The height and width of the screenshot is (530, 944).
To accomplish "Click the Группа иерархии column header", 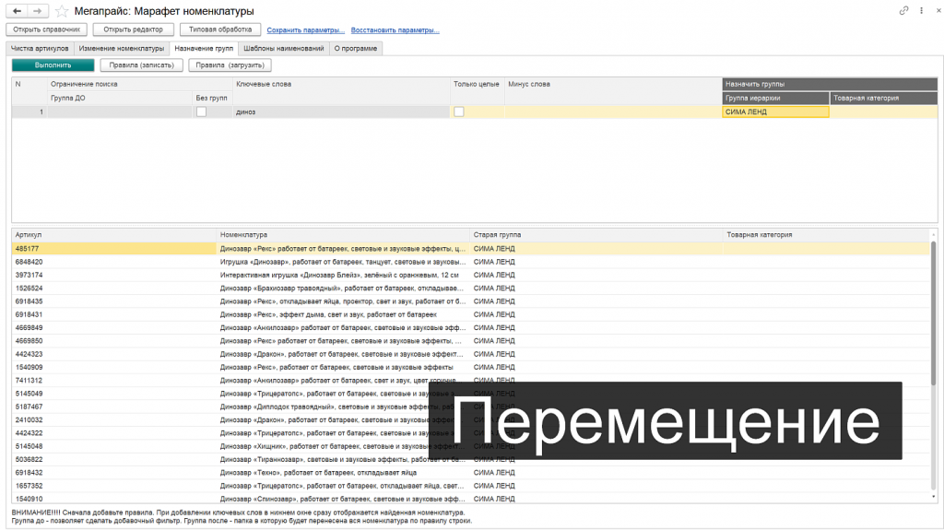I will pyautogui.click(x=775, y=99).
